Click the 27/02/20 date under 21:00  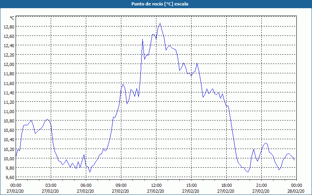(x=261, y=191)
